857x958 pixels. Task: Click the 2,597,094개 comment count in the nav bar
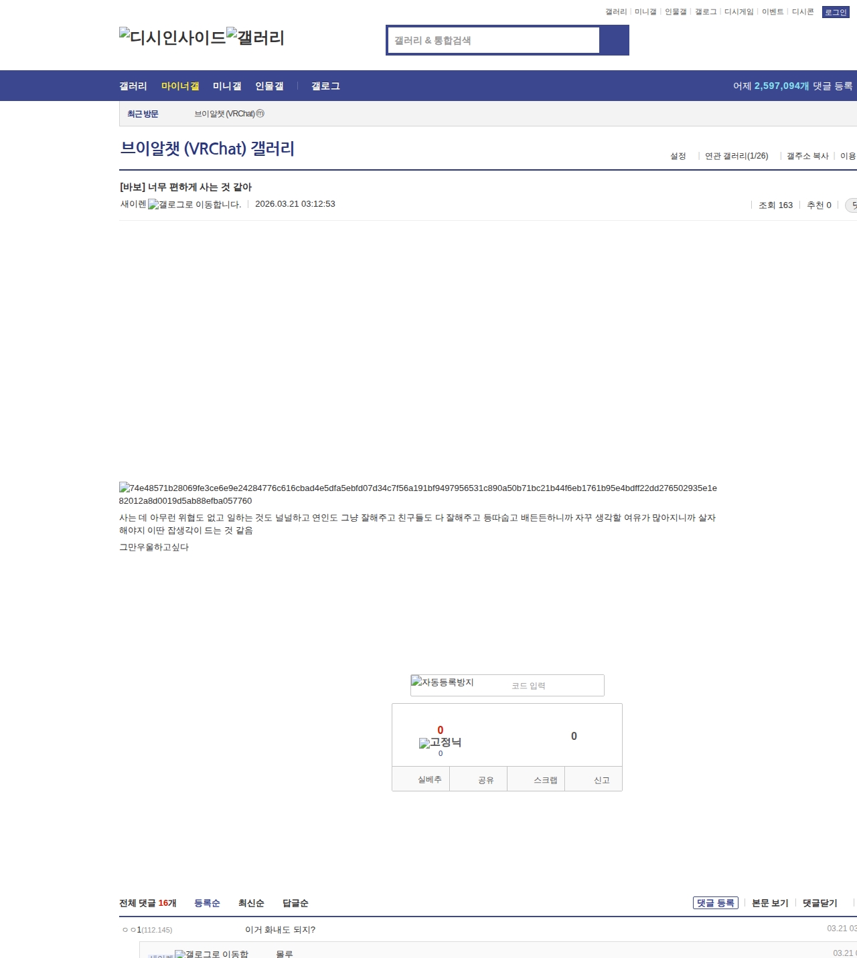tap(781, 86)
